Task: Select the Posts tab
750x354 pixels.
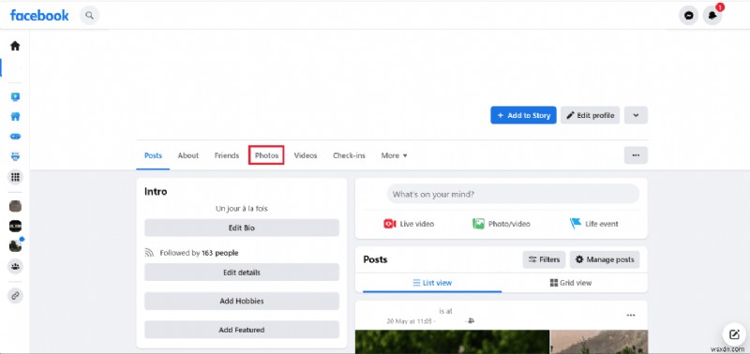Action: pyautogui.click(x=153, y=155)
